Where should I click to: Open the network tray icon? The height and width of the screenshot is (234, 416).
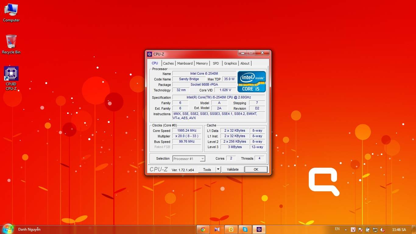coord(375,230)
